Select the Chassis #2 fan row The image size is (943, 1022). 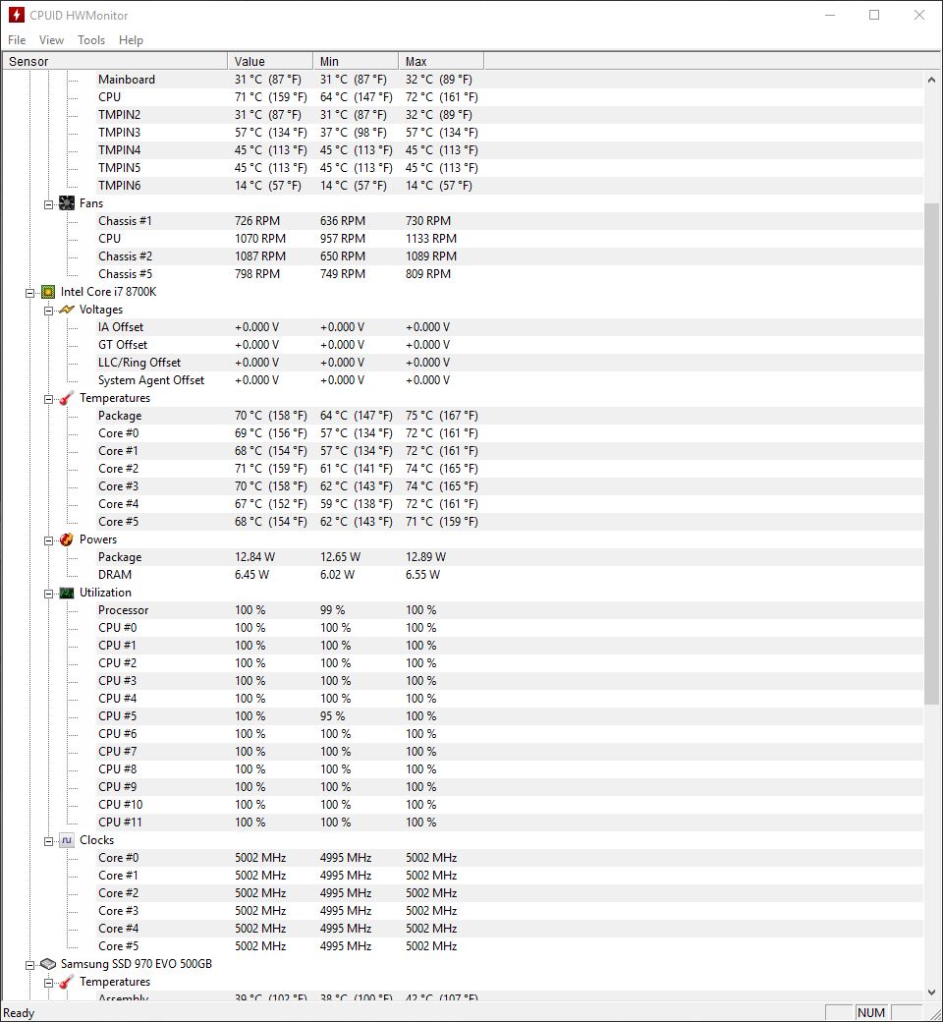(510, 256)
